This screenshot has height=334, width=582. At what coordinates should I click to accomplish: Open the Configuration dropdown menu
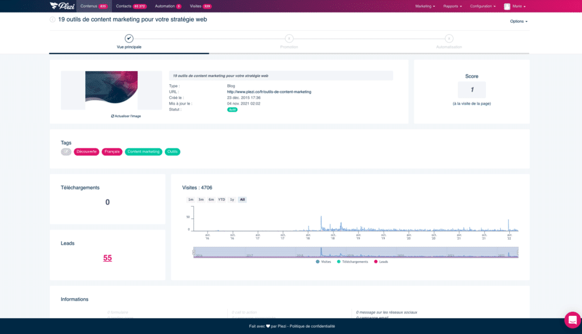[x=483, y=6]
